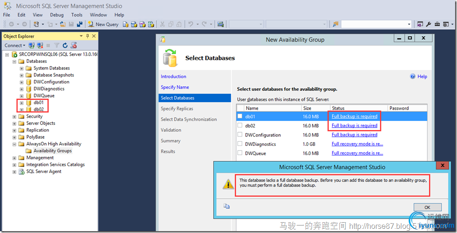The image size is (457, 233).
Task: Click db01's Full backup is required link
Action: (354, 116)
